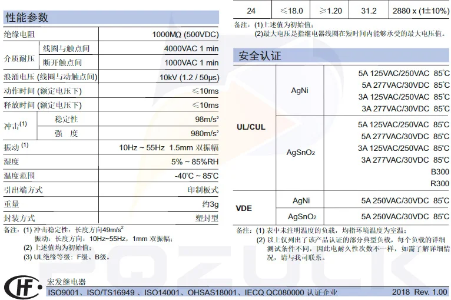
Task: Click the UL/CUL certification label
Action: (251, 127)
